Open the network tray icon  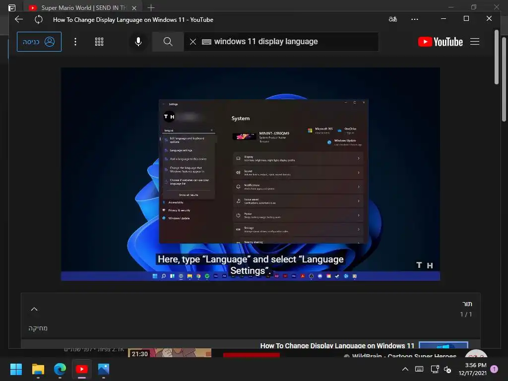tap(435, 369)
